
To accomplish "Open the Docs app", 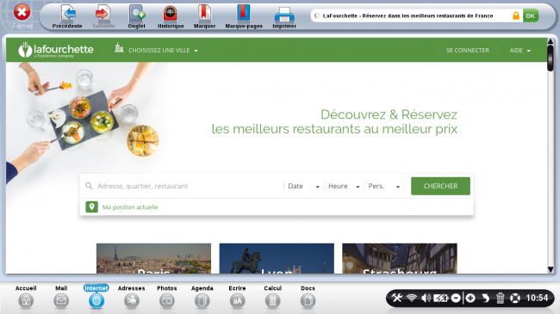I will 308,297.
